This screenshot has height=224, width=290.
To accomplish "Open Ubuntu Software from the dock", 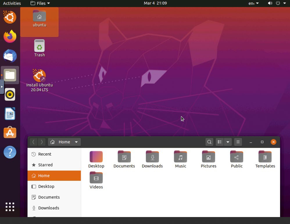I will 10,133.
